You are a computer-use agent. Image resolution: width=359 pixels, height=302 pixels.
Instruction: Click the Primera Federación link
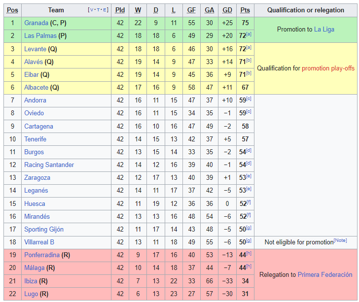click(x=324, y=274)
